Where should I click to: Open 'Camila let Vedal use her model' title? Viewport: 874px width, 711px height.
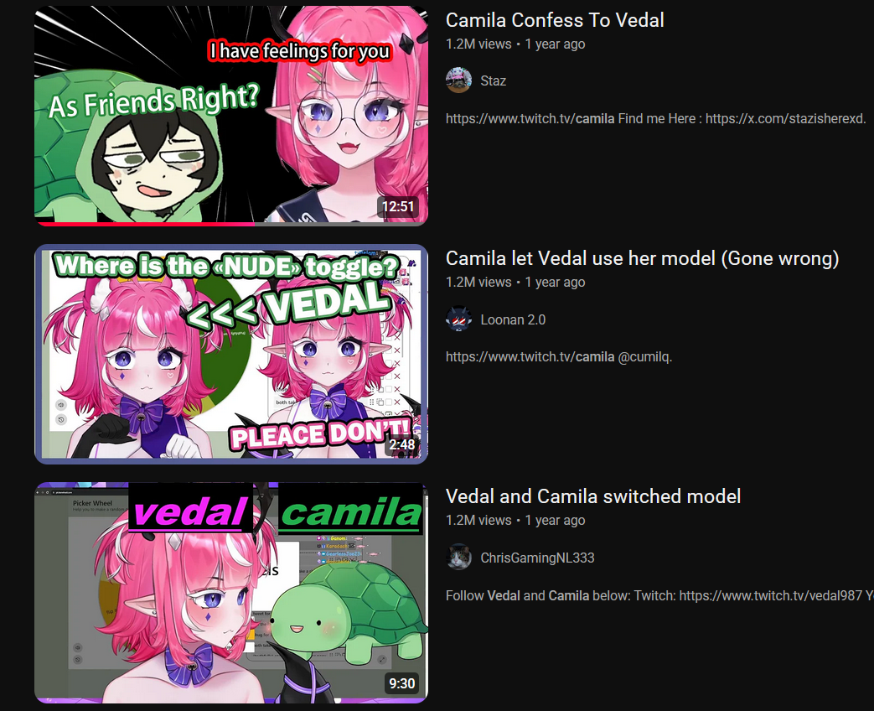642,258
